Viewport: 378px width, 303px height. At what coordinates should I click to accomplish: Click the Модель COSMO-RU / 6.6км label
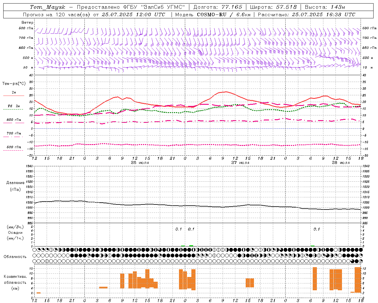coord(213,14)
